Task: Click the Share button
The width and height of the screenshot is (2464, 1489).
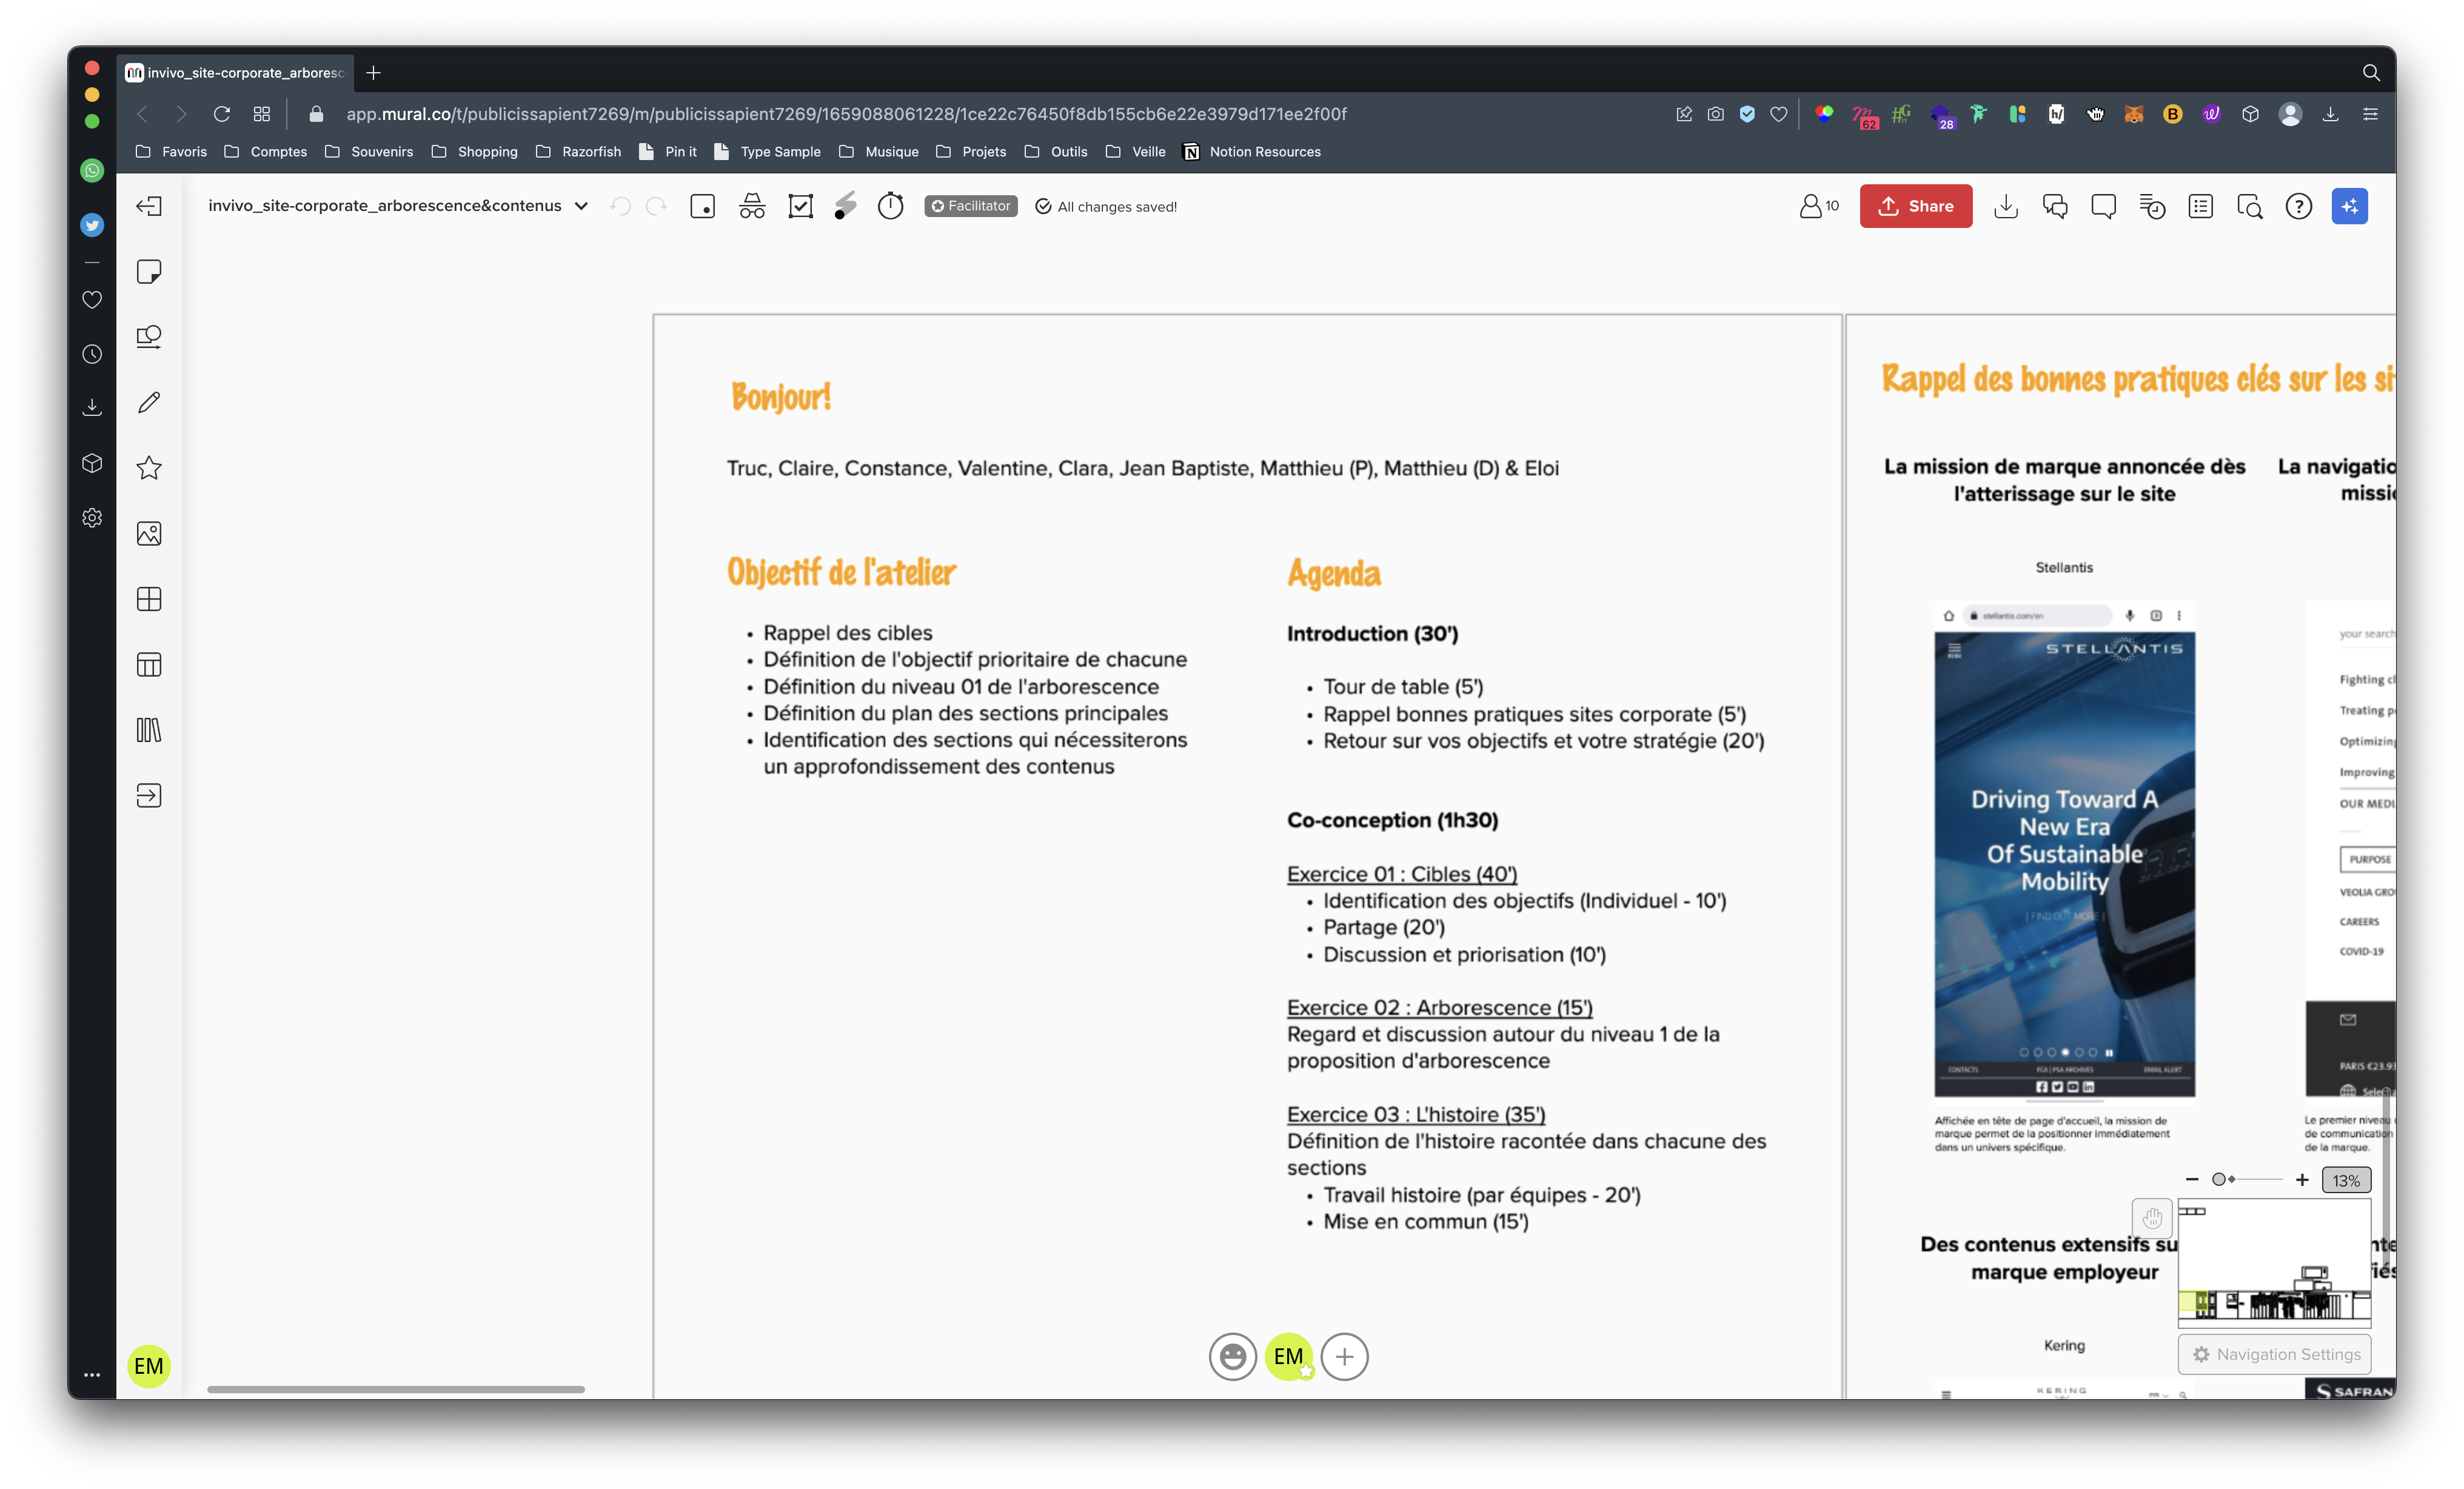Action: (1917, 206)
